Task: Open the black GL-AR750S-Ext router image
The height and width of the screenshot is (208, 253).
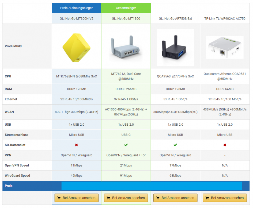Action: (x=175, y=47)
